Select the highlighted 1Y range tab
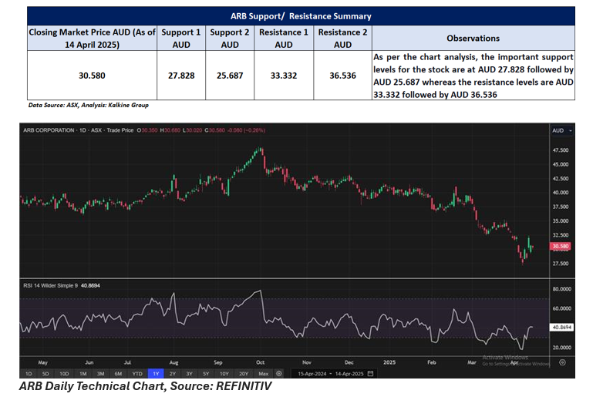 (x=156, y=374)
